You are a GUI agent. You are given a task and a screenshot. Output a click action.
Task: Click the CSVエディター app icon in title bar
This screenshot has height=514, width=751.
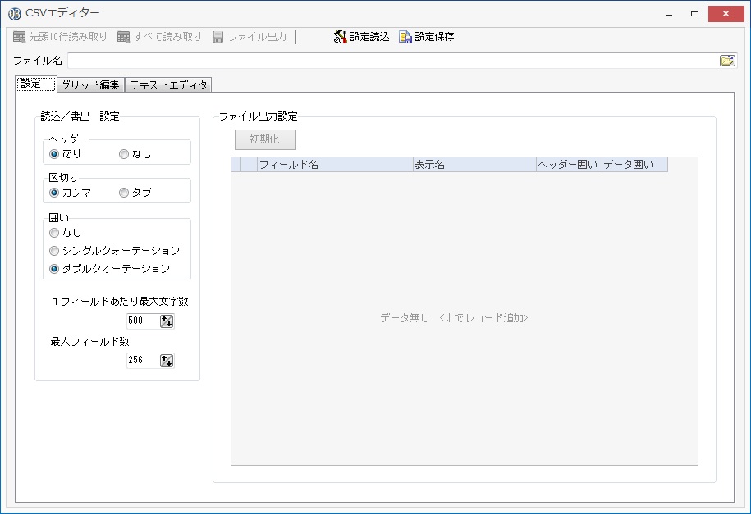pos(15,14)
